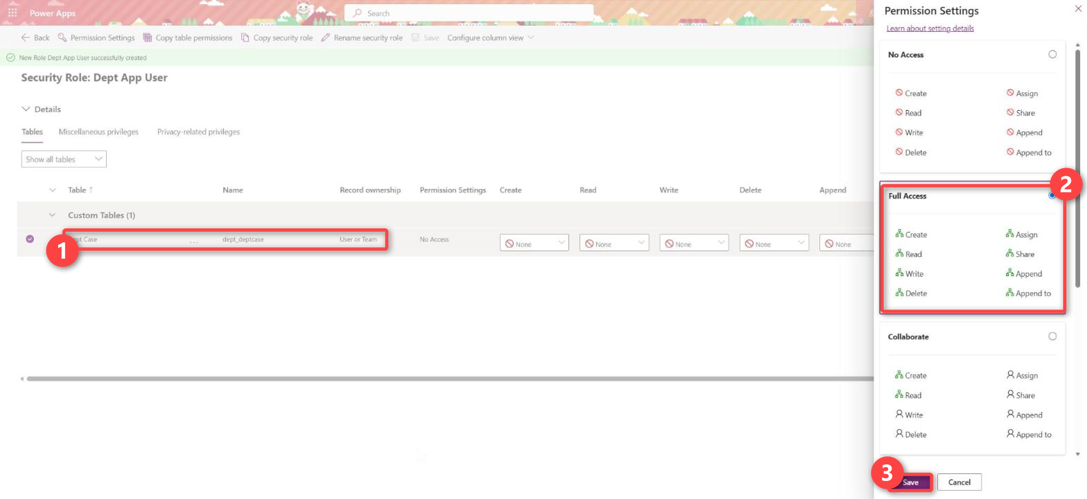
Task: Choose Copy table permissions command
Action: pyautogui.click(x=188, y=37)
